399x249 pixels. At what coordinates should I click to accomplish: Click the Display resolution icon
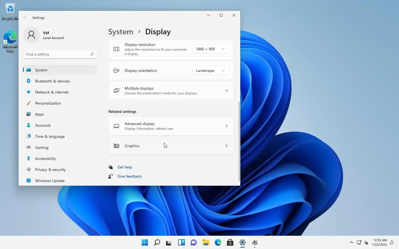pos(116,49)
